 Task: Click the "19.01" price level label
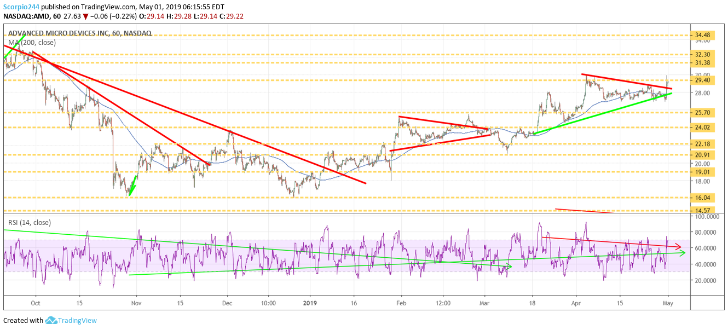point(702,172)
